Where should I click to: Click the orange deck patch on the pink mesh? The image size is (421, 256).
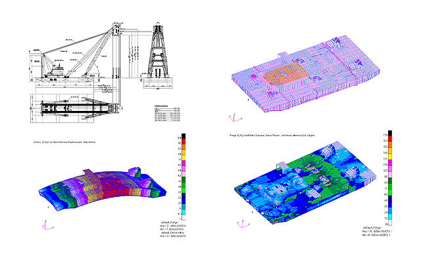[286, 75]
